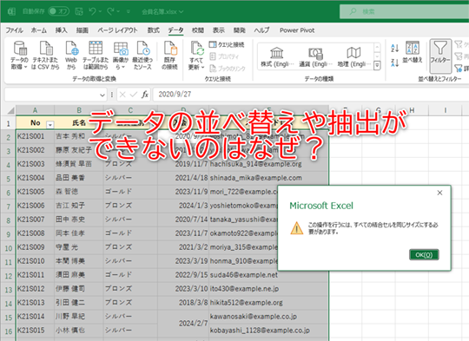The image size is (469, 341).
Task: Open the file name 会員名簿.xlsx dropdown
Action: click(x=162, y=11)
